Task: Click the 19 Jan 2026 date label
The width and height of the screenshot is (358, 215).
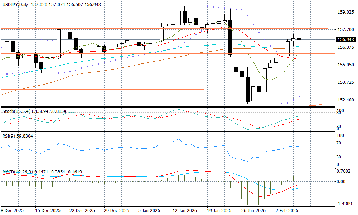Action: point(219,211)
